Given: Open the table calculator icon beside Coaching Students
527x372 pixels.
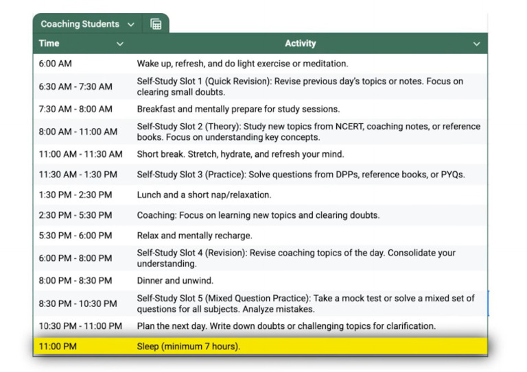Looking at the screenshot, I should 156,24.
